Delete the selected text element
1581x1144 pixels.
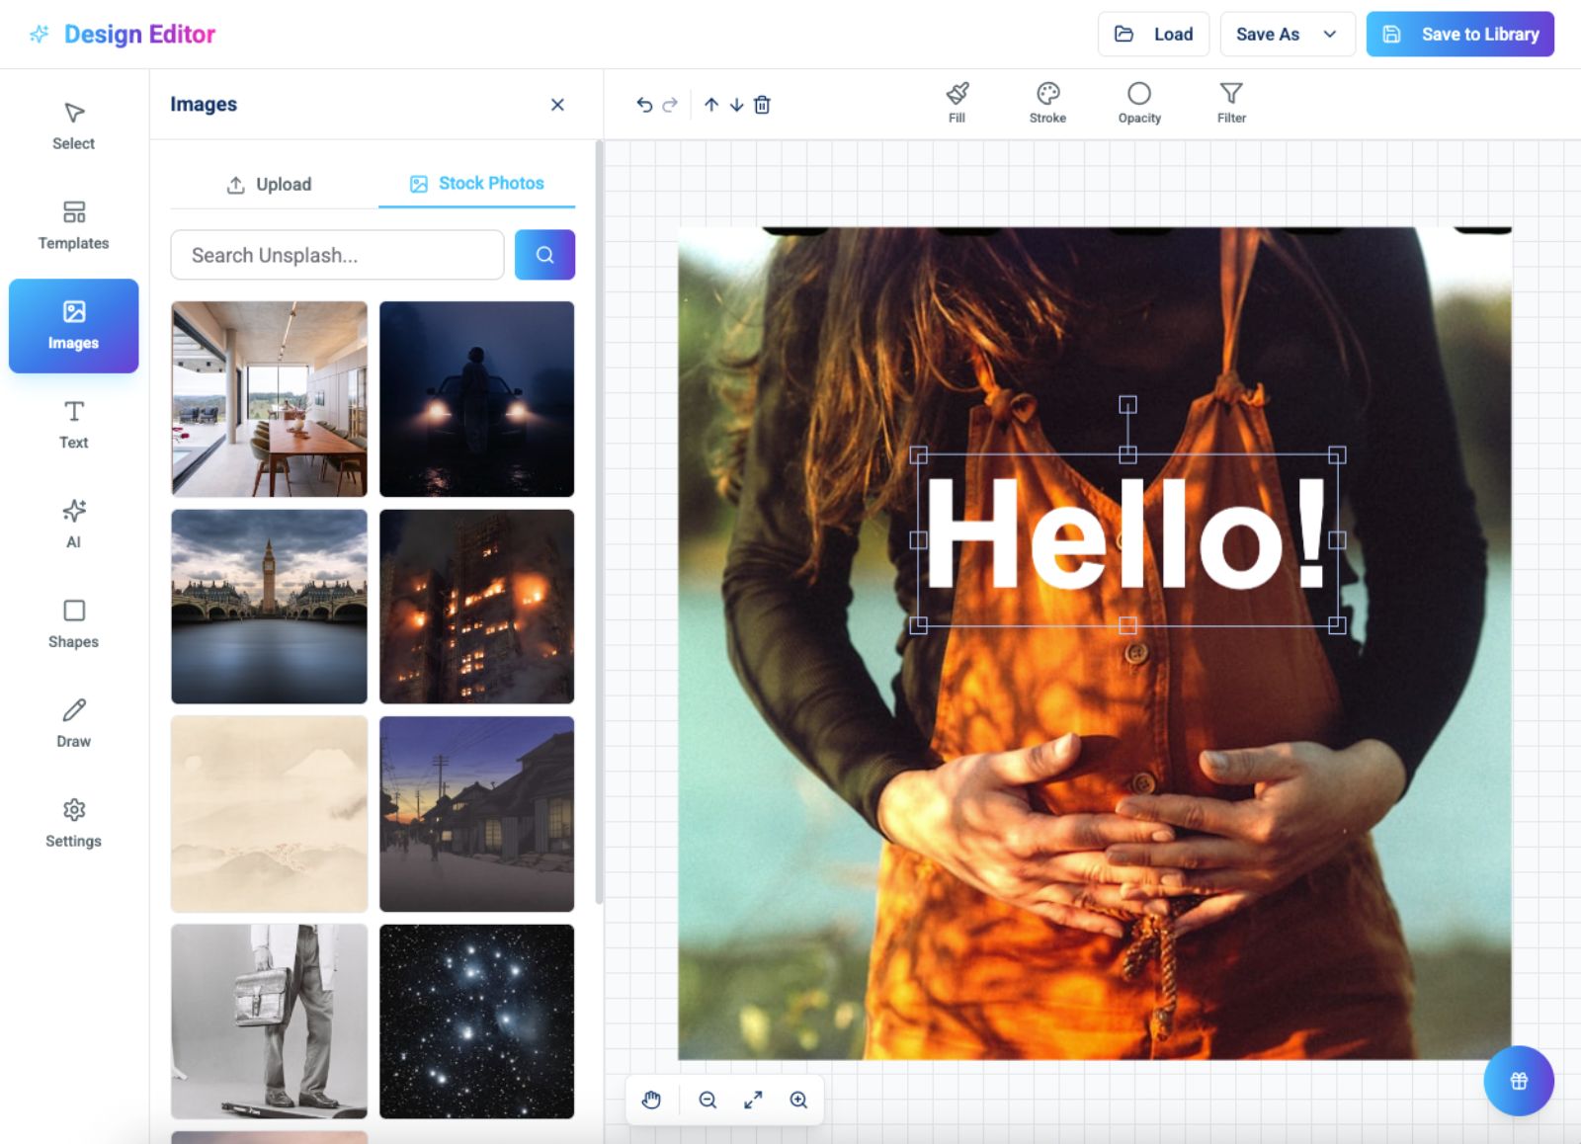click(x=762, y=104)
